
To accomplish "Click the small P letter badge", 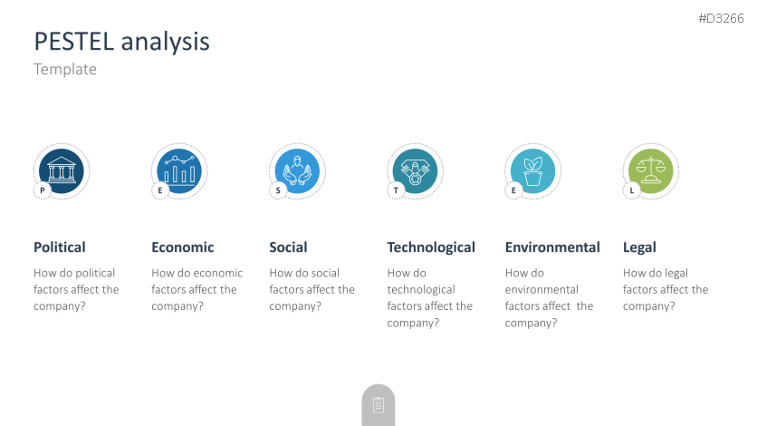I will (42, 190).
